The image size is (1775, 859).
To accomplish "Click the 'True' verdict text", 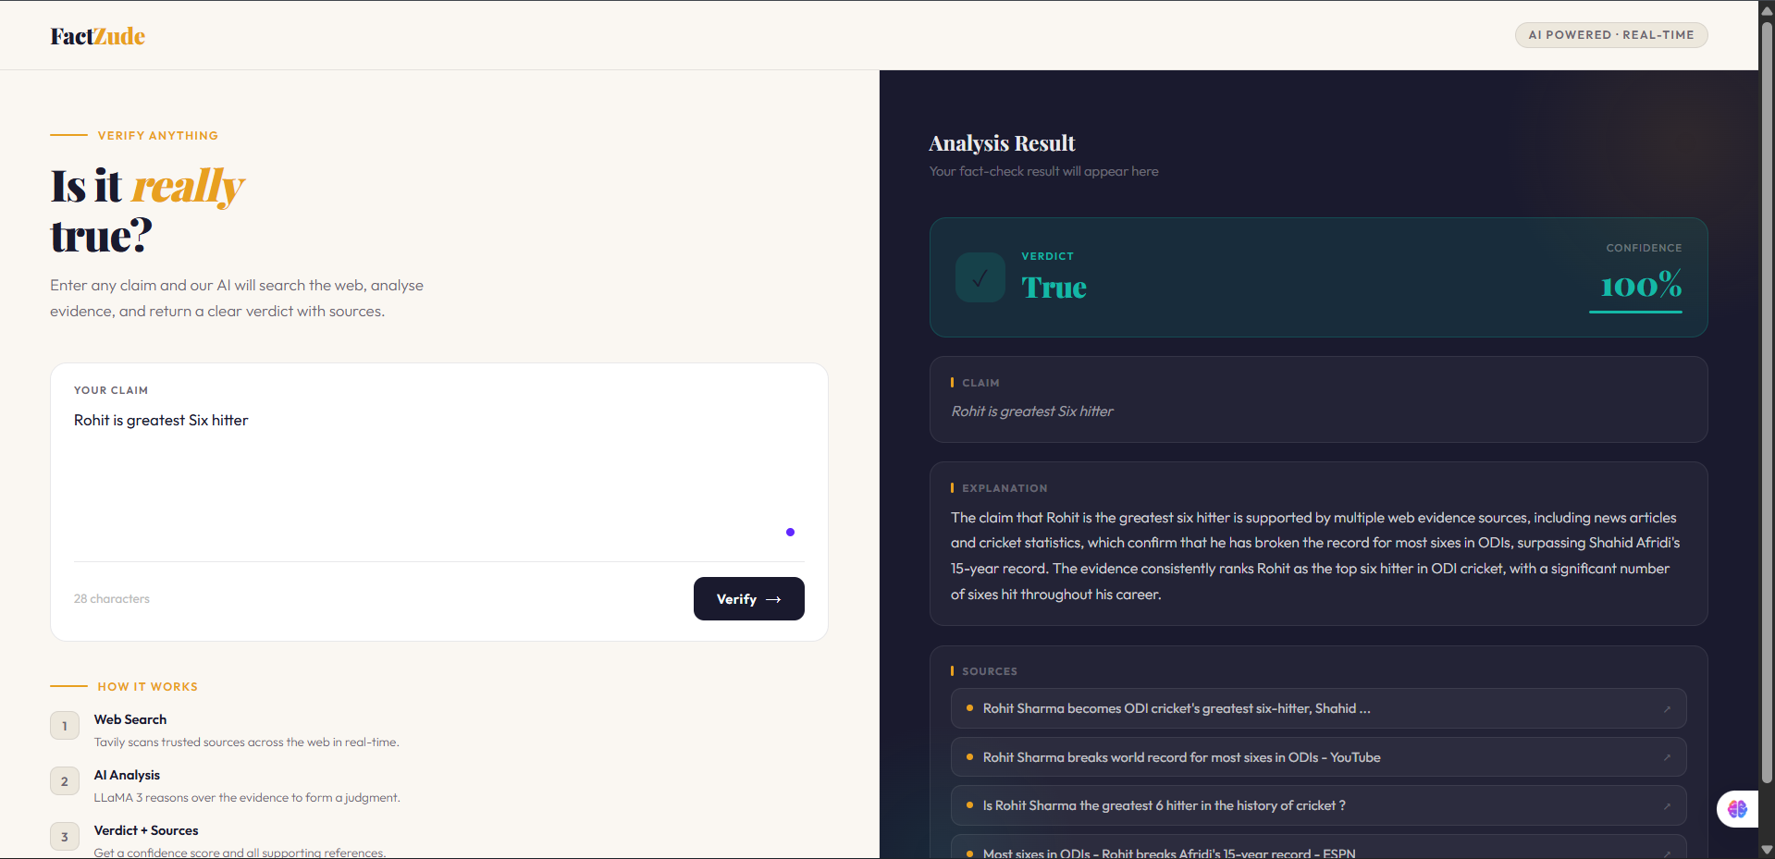I will click(x=1054, y=288).
